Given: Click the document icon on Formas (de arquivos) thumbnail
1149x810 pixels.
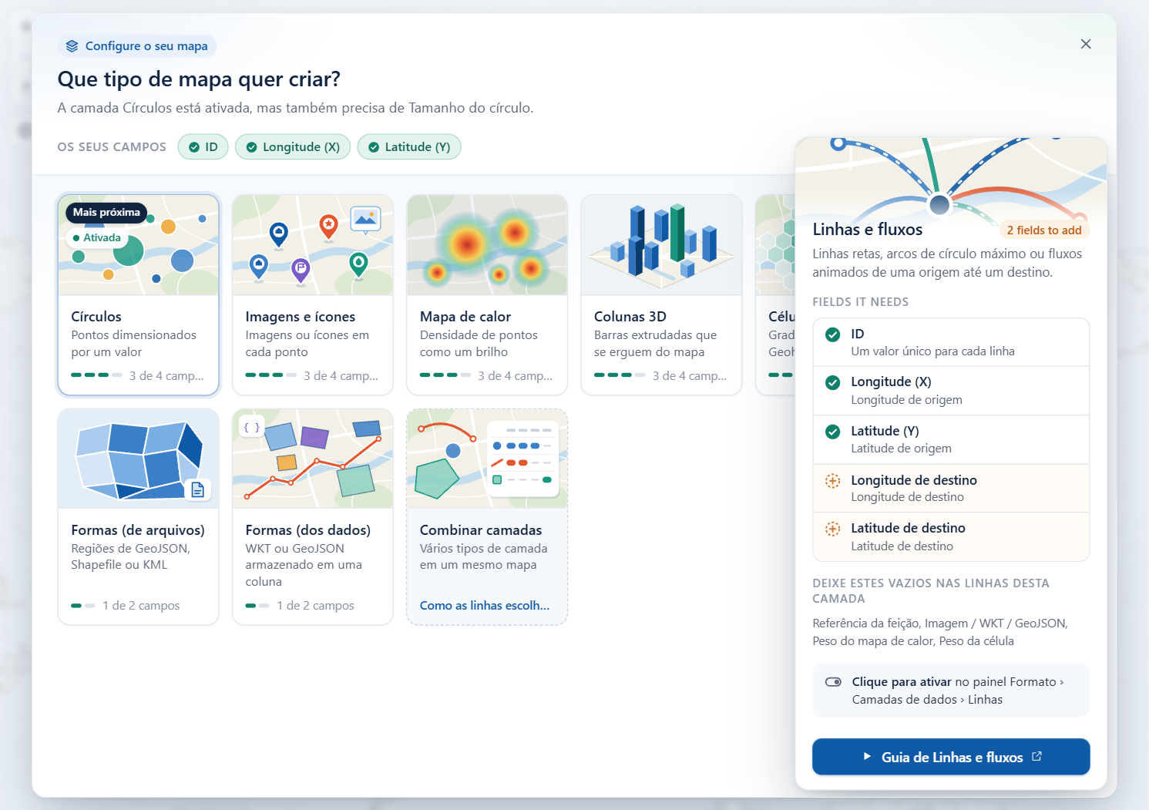Looking at the screenshot, I should 198,489.
